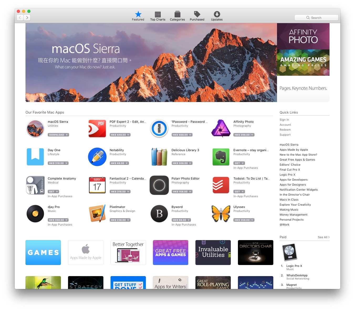Image resolution: width=355 pixels, height=310 pixels.
Task: Open the djay Pro vinyl icon
Action: 35,214
